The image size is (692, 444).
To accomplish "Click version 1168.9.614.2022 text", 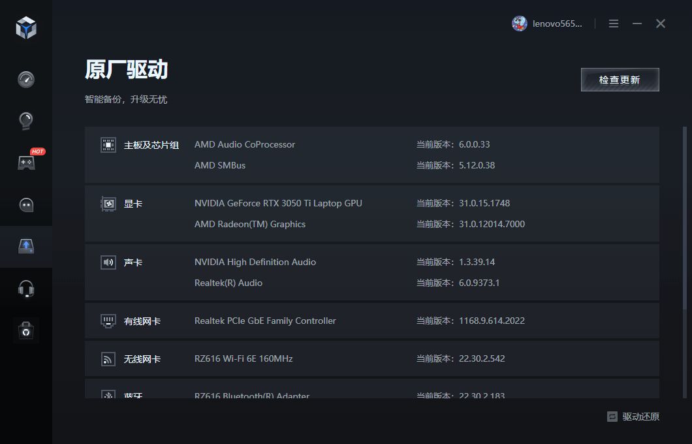I will click(492, 321).
